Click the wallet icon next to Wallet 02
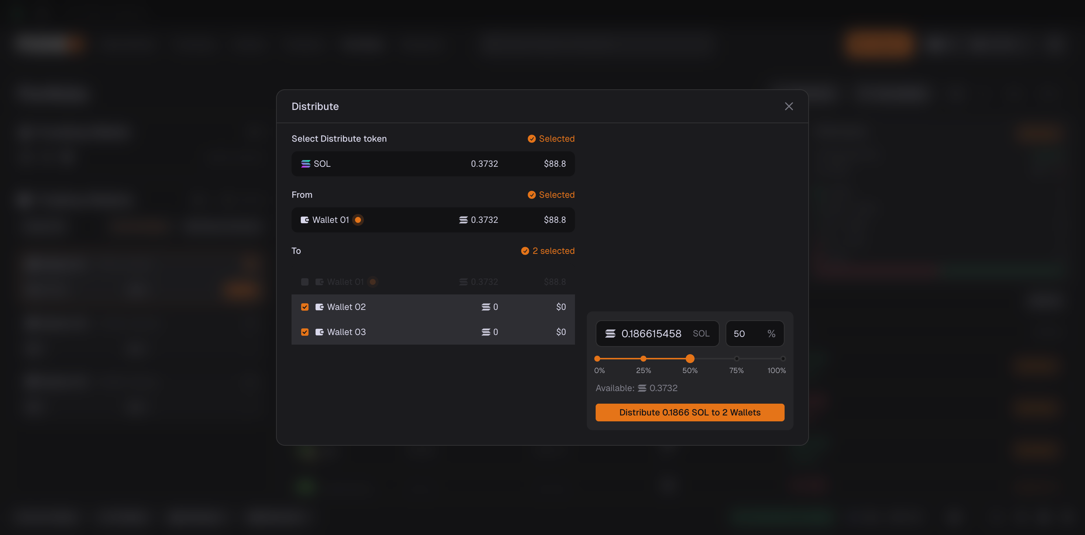This screenshot has height=535, width=1085. (x=319, y=307)
